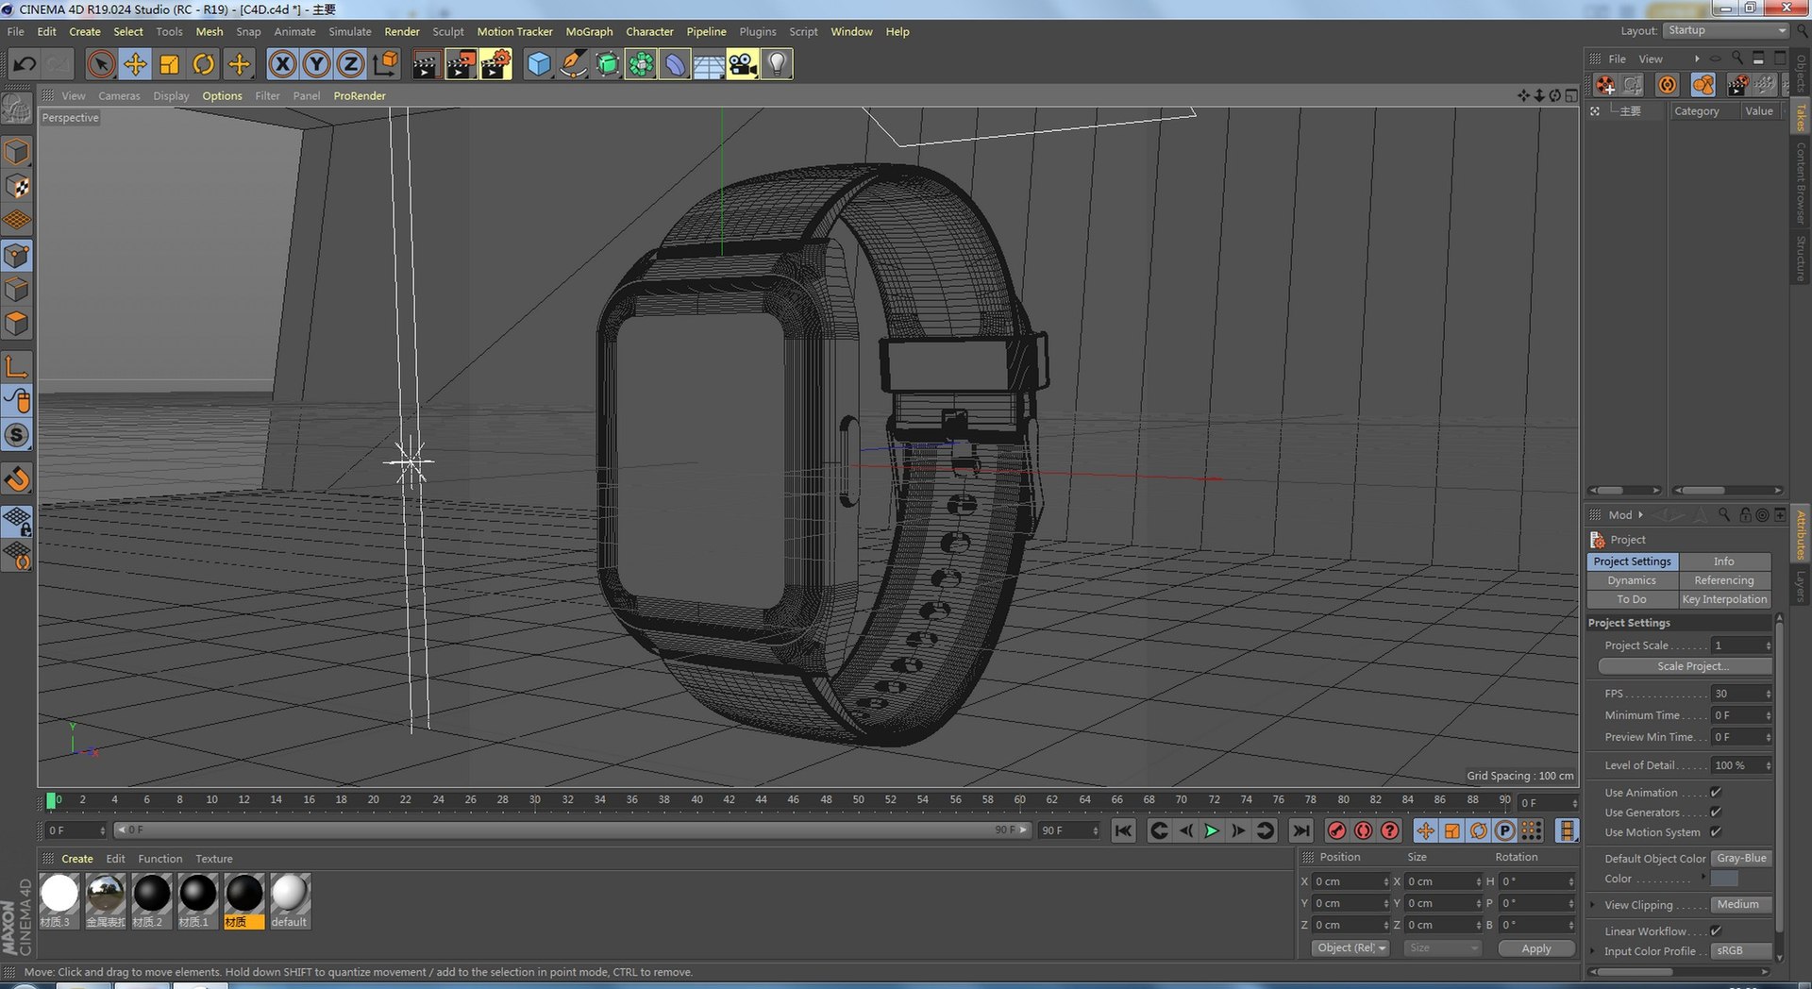Click Create in material manager
This screenshot has width=1812, height=989.
coord(77,859)
